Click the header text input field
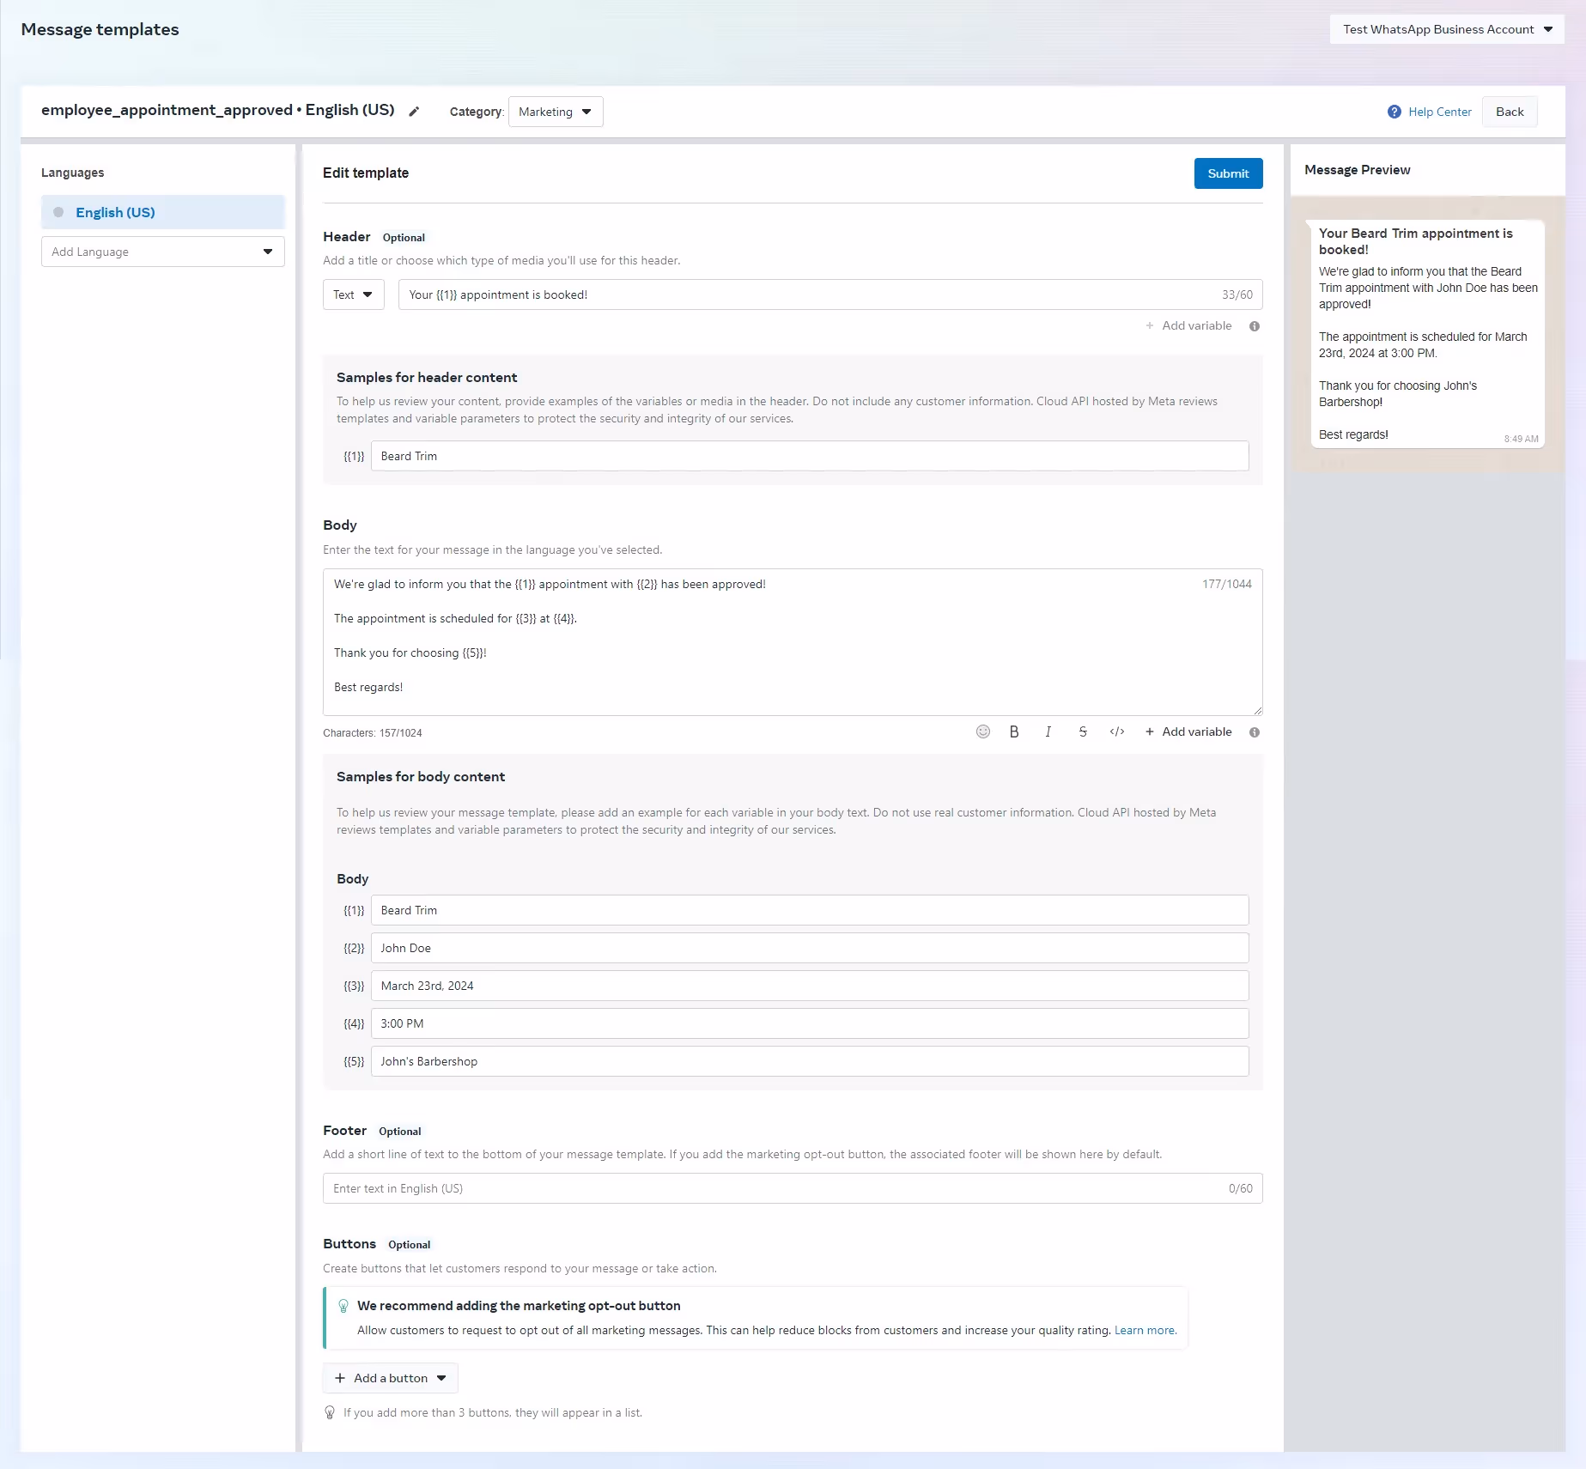This screenshot has width=1586, height=1469. click(830, 294)
